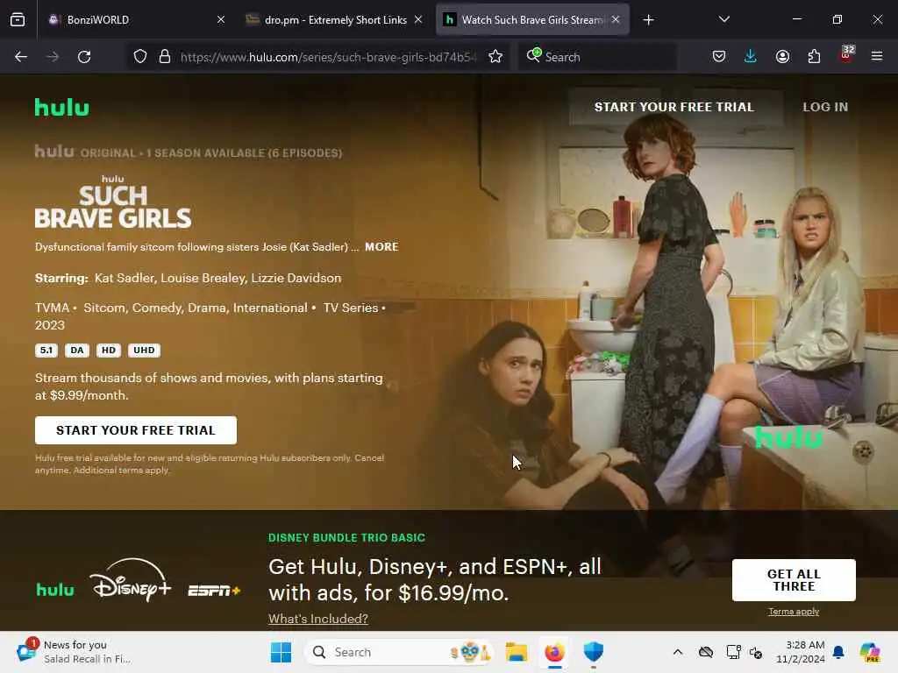The width and height of the screenshot is (898, 673).
Task: Open red extension badge showing 32
Action: pyautogui.click(x=846, y=55)
